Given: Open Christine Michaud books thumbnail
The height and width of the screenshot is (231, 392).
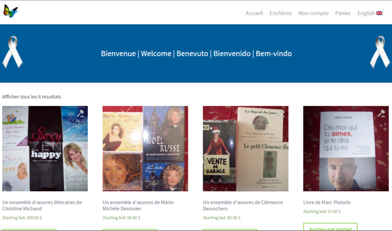Looking at the screenshot, I should (45, 148).
